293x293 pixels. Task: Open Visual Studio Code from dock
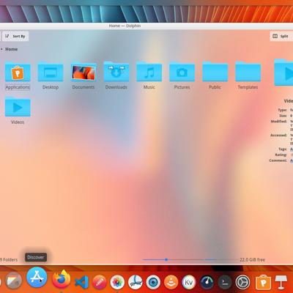(81, 282)
